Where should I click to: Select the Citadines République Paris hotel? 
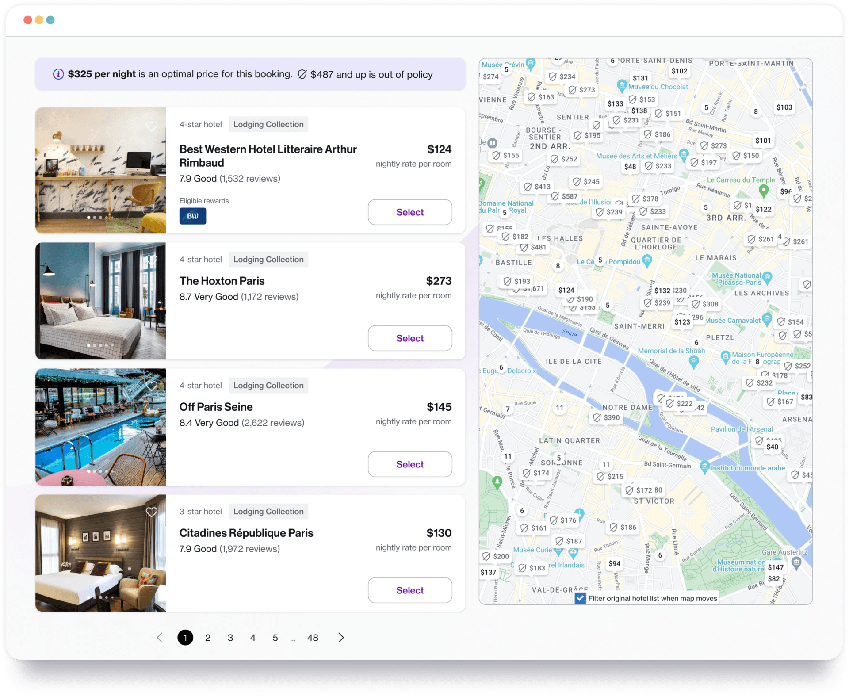(409, 590)
